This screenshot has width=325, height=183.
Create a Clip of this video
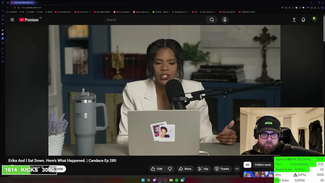click(203, 169)
